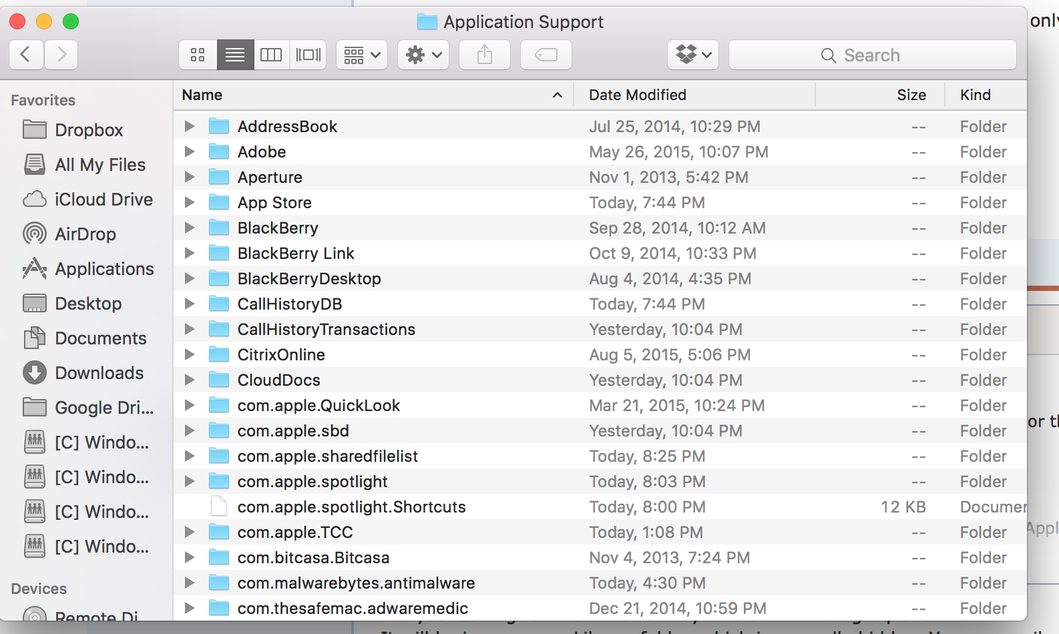Open AirDrop in sidebar
1059x634 pixels.
pos(69,234)
